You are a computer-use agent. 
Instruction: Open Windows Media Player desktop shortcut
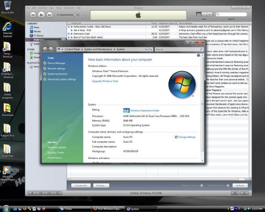8,173
